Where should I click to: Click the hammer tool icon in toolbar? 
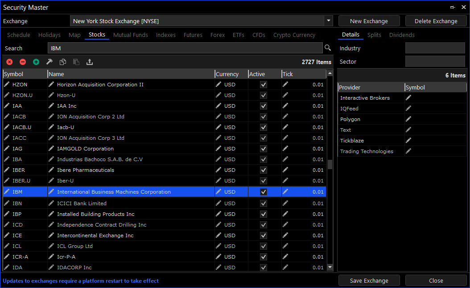point(49,62)
